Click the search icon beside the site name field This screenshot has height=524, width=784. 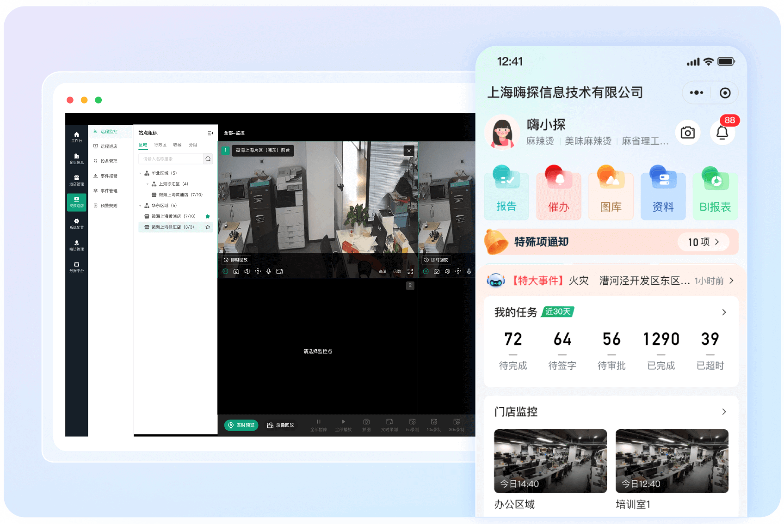click(208, 159)
